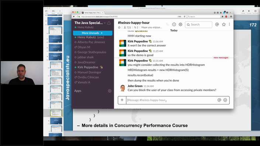Show mentions and reactions @ icon in header
260x146 pixels.
pos(217,25)
